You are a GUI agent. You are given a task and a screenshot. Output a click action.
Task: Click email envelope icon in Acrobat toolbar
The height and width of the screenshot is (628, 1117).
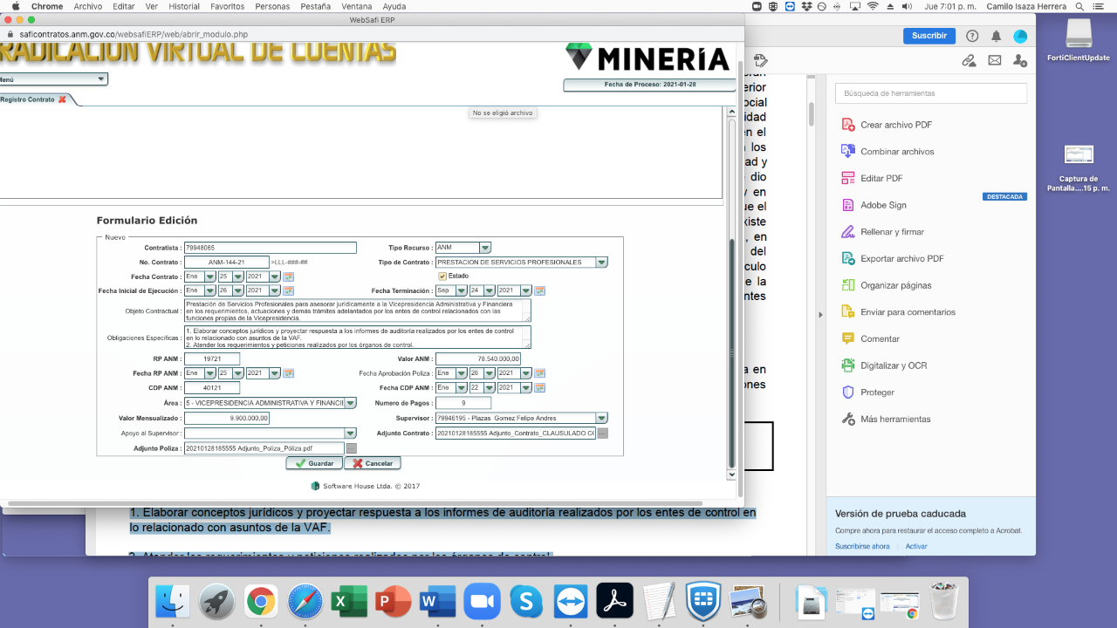point(995,60)
